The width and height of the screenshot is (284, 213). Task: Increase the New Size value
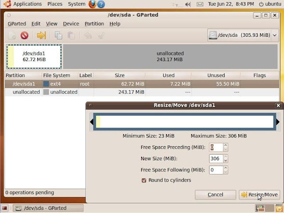pyautogui.click(x=225, y=157)
